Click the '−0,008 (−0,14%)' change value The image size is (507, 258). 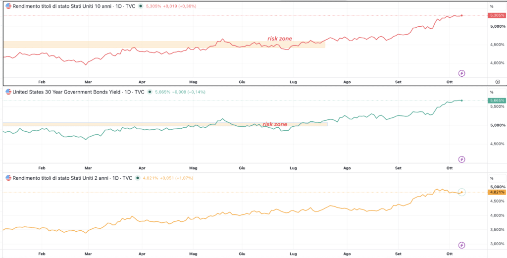click(189, 92)
